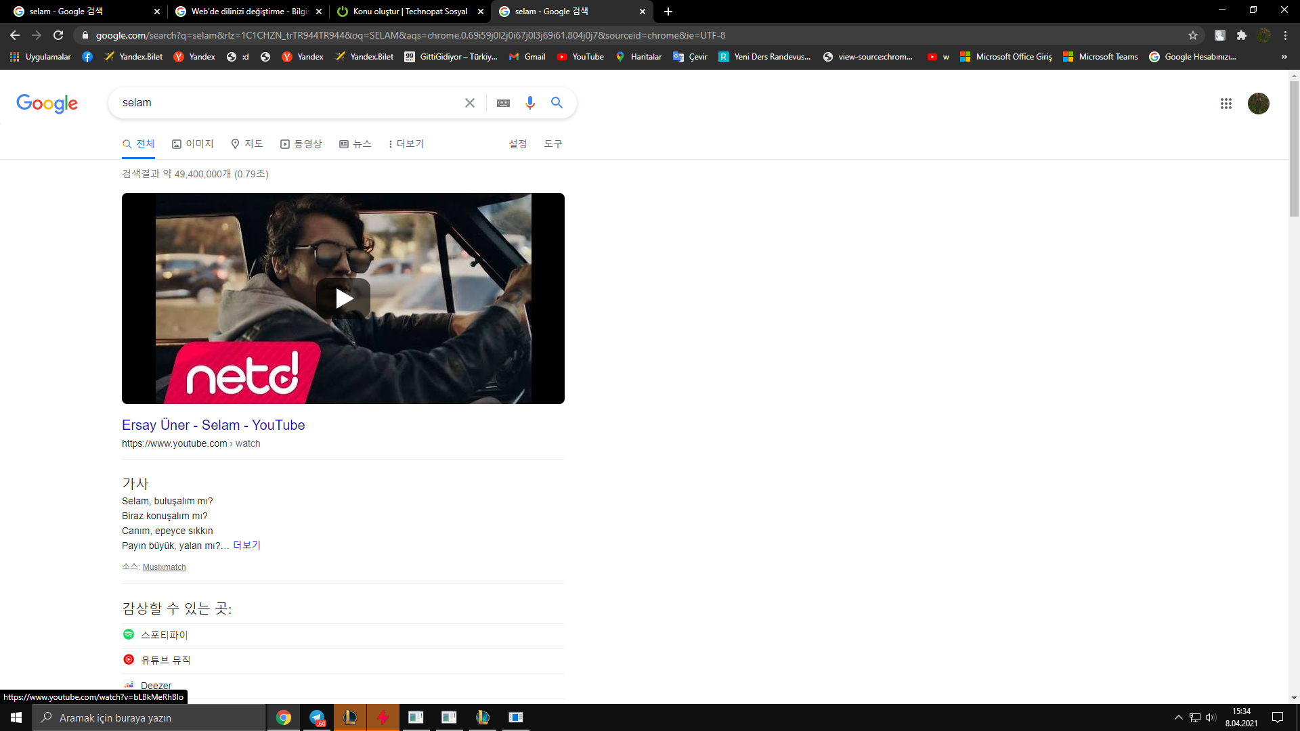The height and width of the screenshot is (731, 1300).
Task: Expand the 더보기 search options menu
Action: pyautogui.click(x=406, y=143)
